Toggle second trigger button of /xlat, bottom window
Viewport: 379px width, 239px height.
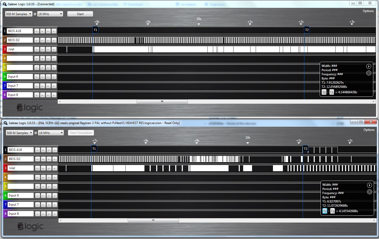43,168
